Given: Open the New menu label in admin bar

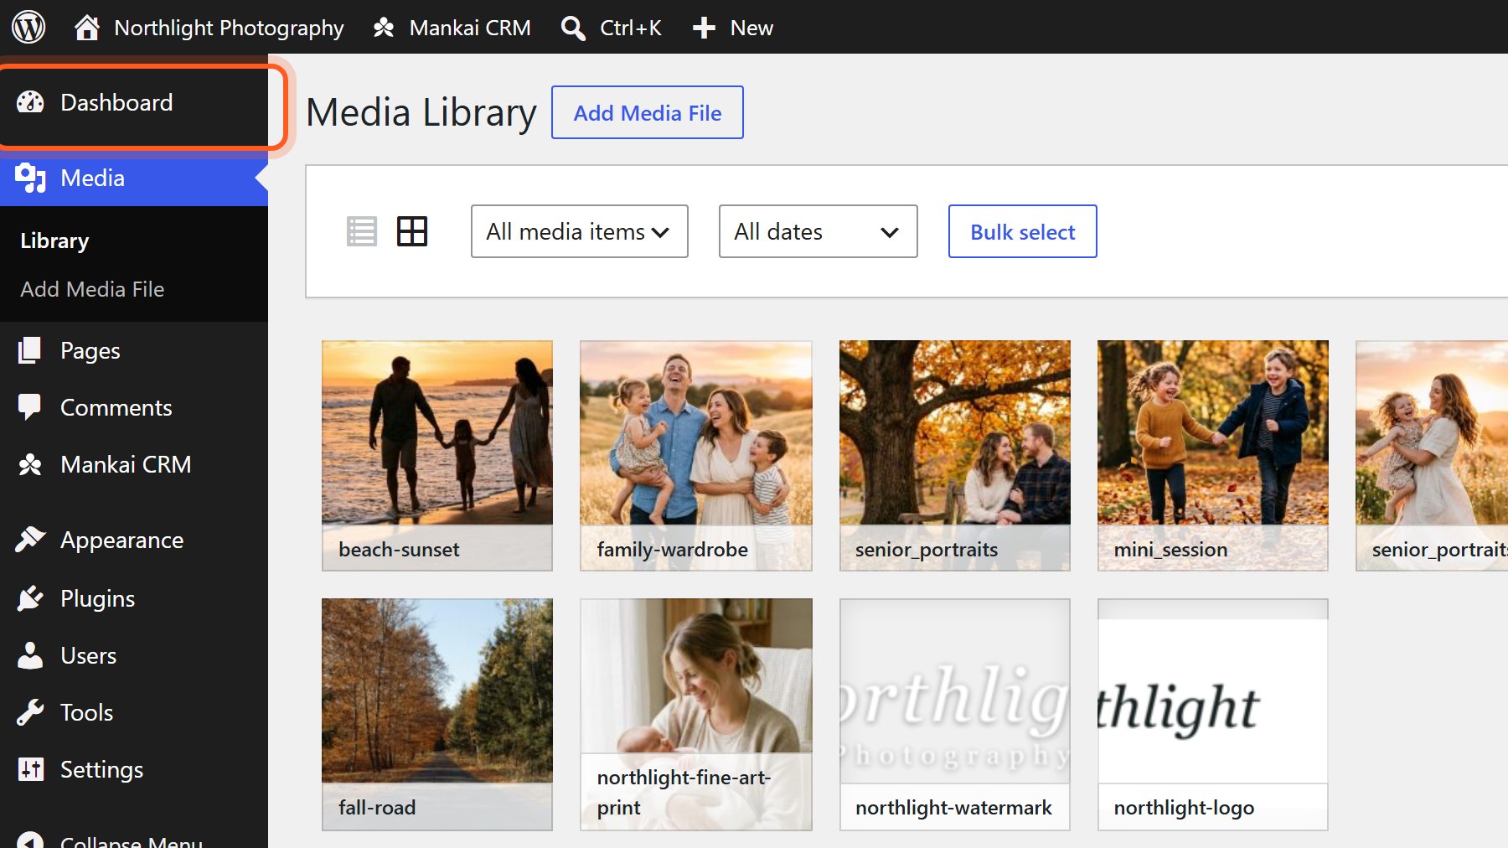Looking at the screenshot, I should tap(751, 28).
